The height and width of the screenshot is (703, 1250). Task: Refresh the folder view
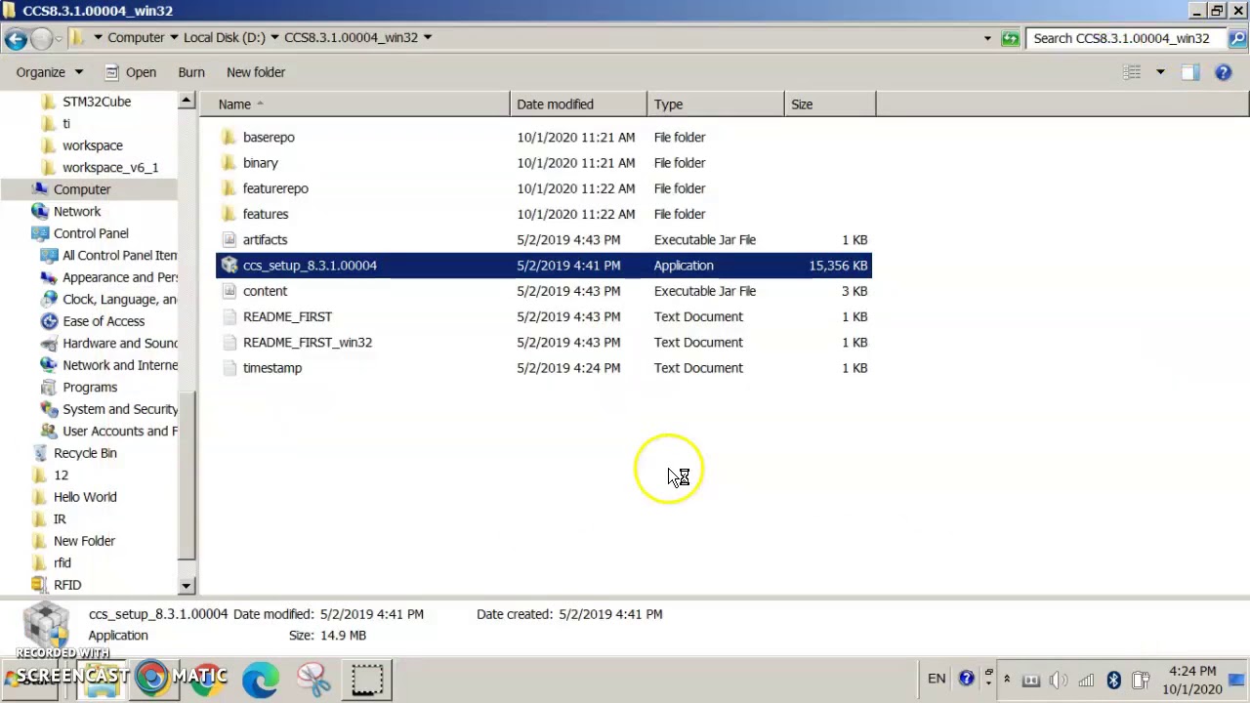pyautogui.click(x=1010, y=38)
